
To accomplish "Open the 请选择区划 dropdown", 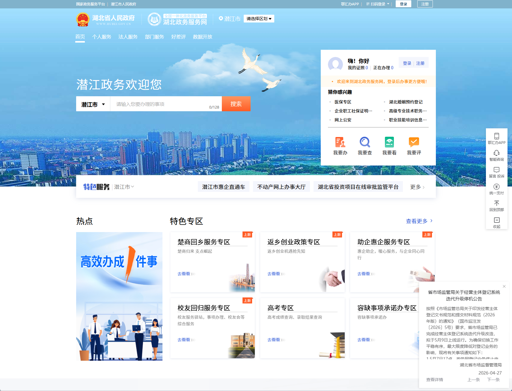I will pos(259,19).
